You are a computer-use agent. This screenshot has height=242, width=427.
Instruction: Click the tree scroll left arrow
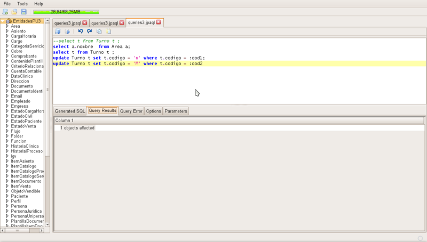pyautogui.click(x=3, y=230)
